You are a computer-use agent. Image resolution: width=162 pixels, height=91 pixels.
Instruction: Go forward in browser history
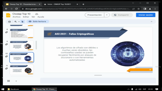point(11,9)
